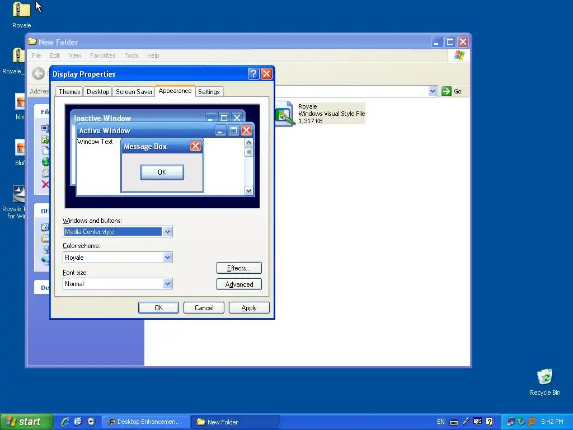Click the Apply button
Viewport: 573px width, 430px height.
pos(249,308)
